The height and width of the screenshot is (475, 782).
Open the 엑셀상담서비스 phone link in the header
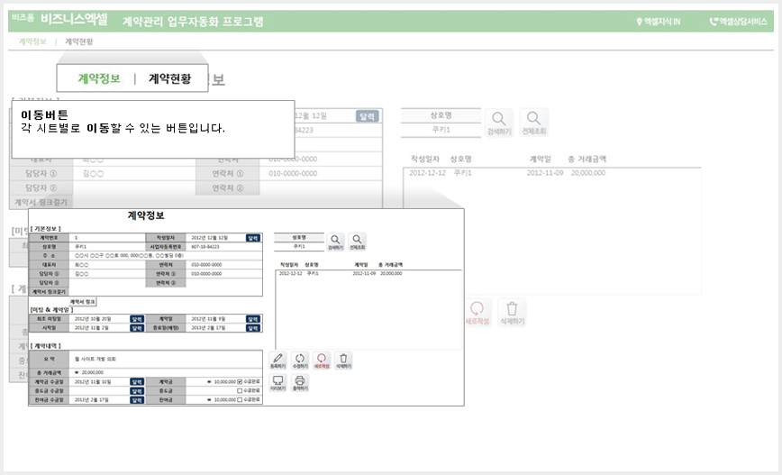pos(739,22)
